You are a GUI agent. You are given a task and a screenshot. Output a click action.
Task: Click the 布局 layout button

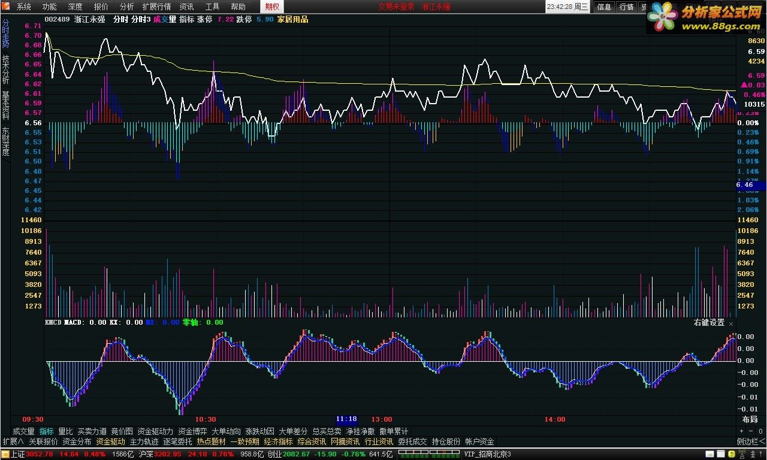(x=750, y=419)
